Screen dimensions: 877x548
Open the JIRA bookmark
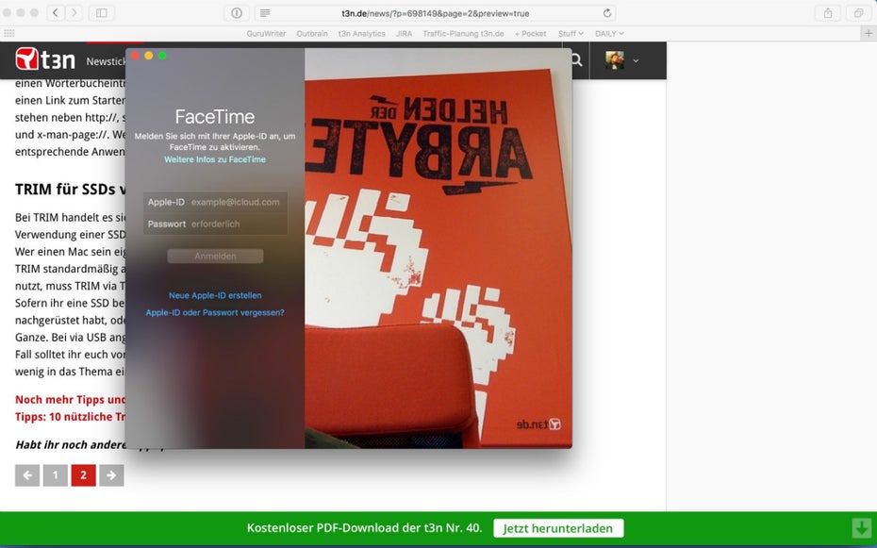(x=404, y=34)
